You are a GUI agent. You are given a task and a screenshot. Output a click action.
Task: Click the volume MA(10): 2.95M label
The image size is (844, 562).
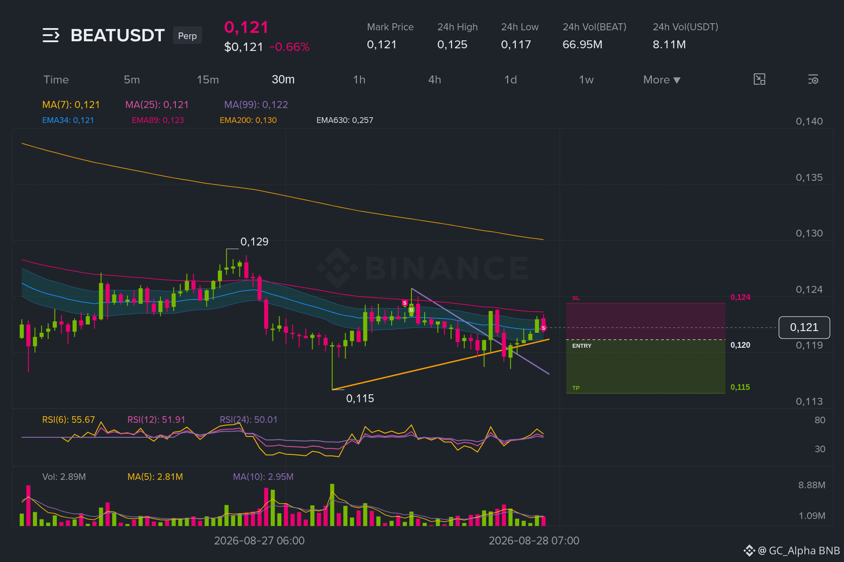tap(263, 477)
